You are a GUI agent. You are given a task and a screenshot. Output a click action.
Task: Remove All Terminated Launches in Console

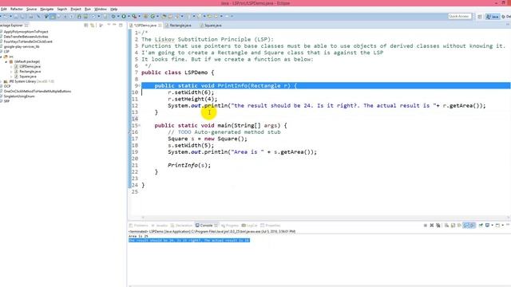(438, 225)
